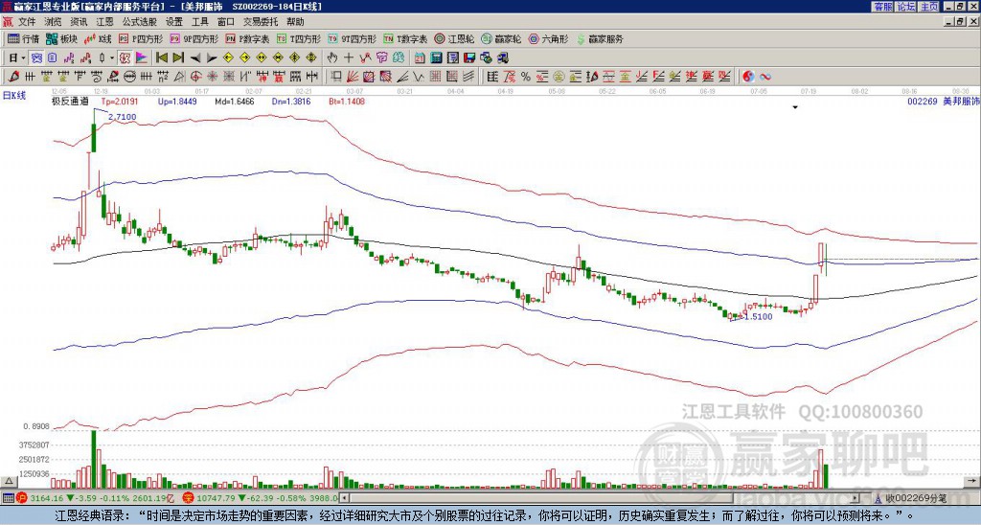981x525 pixels.
Task: Open the 资讯 menu
Action: click(79, 22)
